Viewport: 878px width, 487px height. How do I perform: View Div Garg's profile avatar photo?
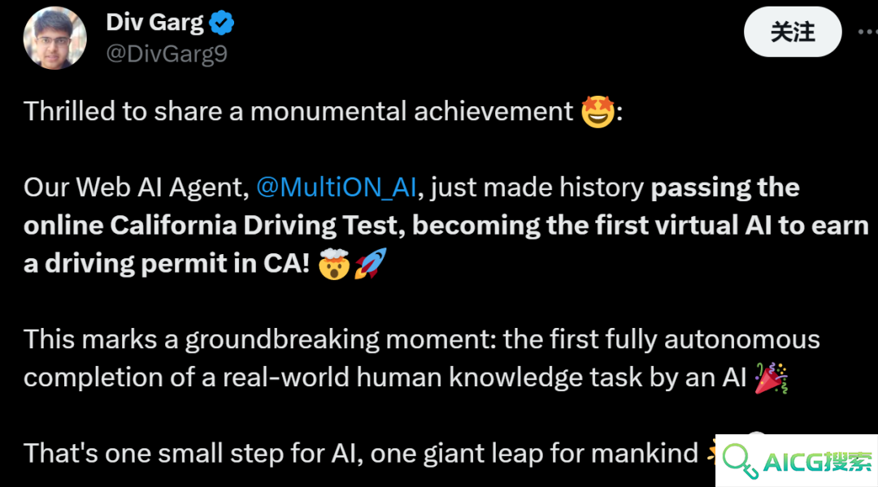tap(55, 38)
